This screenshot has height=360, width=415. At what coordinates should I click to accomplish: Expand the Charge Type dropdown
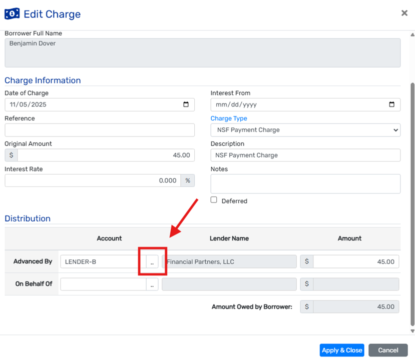[305, 130]
